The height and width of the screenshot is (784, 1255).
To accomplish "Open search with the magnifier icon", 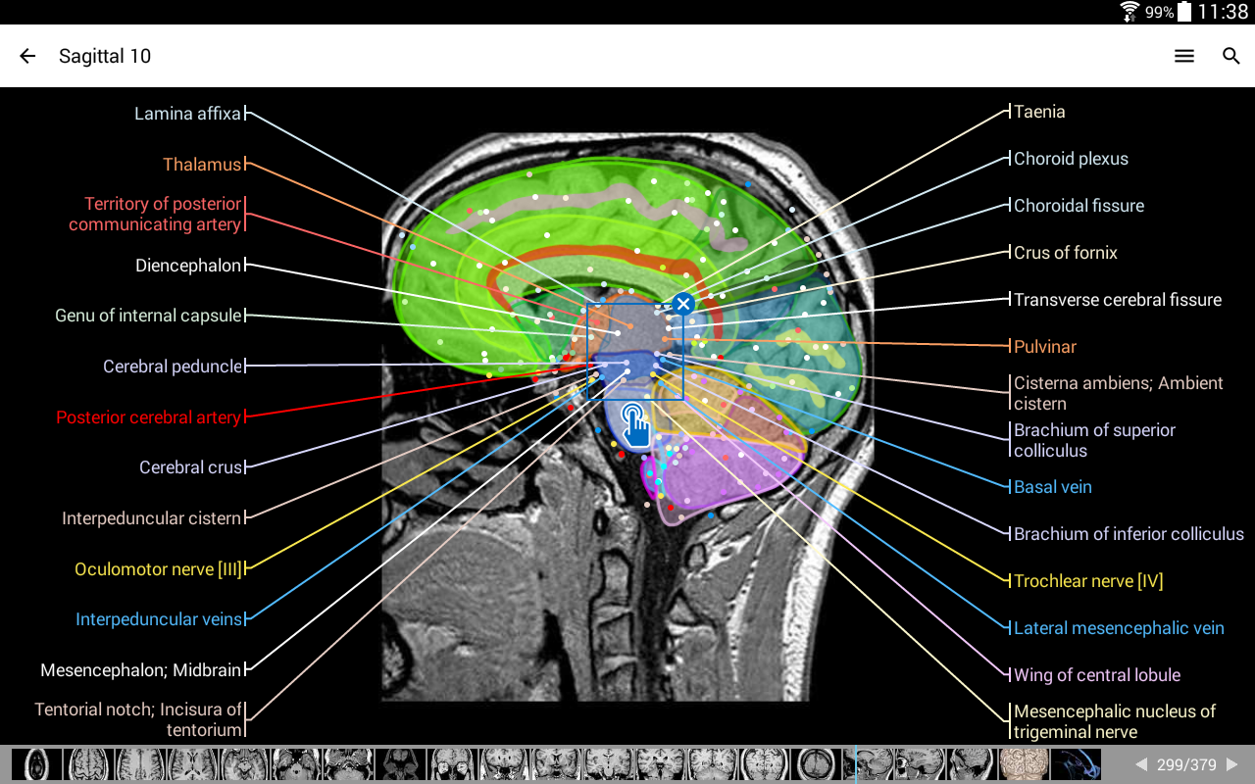I will [x=1231, y=56].
